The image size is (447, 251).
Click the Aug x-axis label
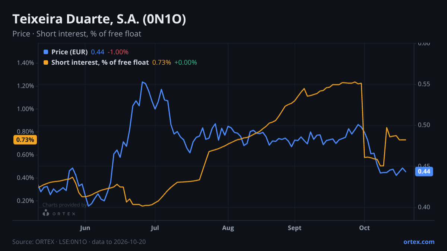click(228, 228)
